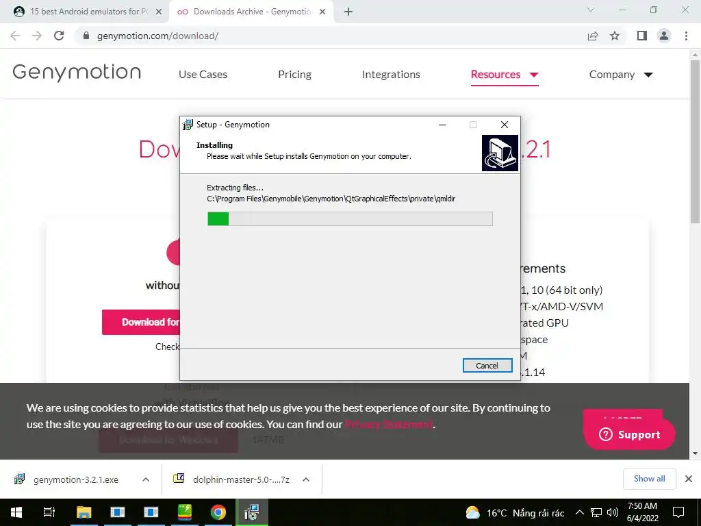701x526 pixels.
Task: Open Chrome from the taskbar
Action: click(218, 512)
